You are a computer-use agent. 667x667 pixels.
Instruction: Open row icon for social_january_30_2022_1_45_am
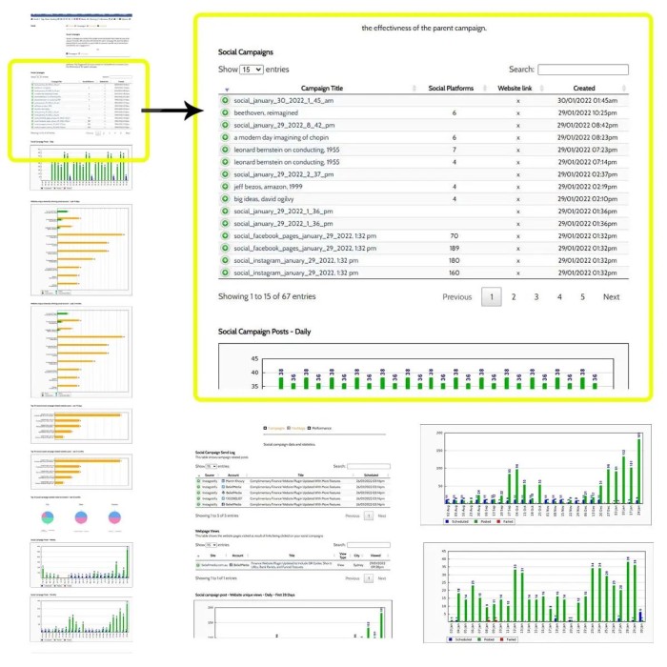226,100
